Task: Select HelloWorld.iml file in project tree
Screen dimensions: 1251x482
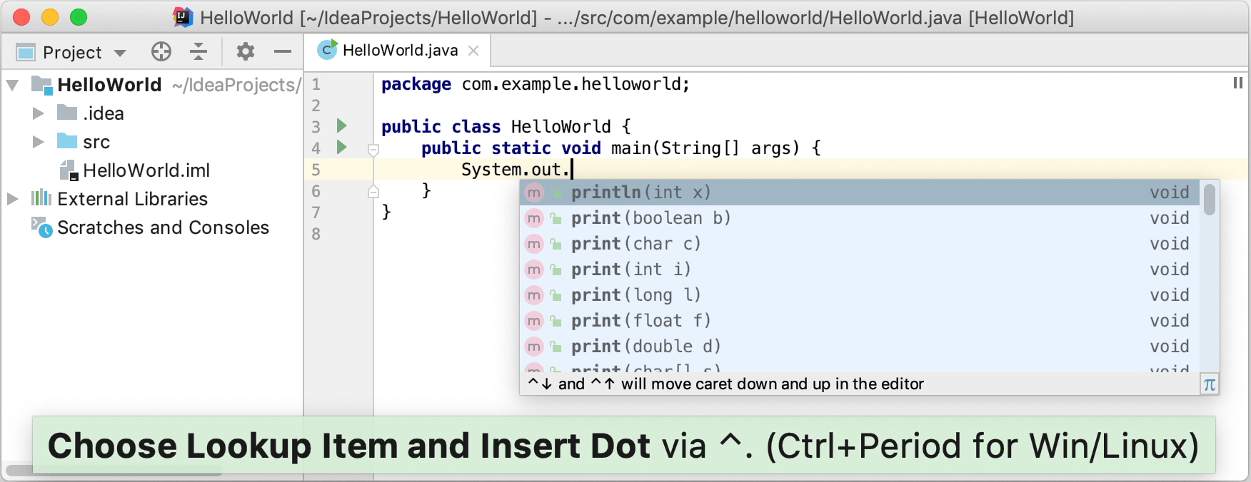Action: (146, 170)
